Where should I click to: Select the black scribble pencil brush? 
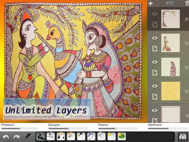click(41, 136)
